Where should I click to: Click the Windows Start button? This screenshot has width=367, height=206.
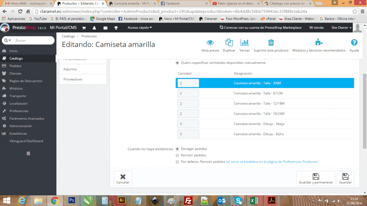[7, 200]
